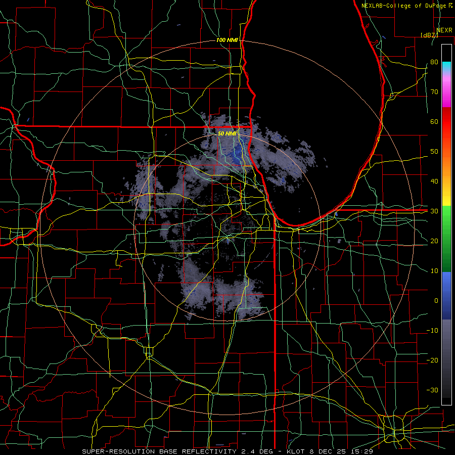Pick the bright green band just below 30 dBZ
The image size is (455, 455).
[x=446, y=214]
